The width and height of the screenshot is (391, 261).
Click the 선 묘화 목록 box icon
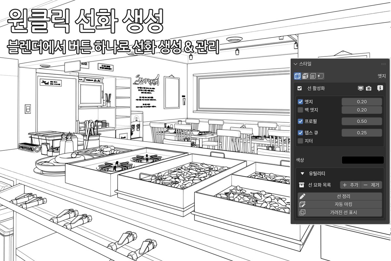click(x=302, y=185)
